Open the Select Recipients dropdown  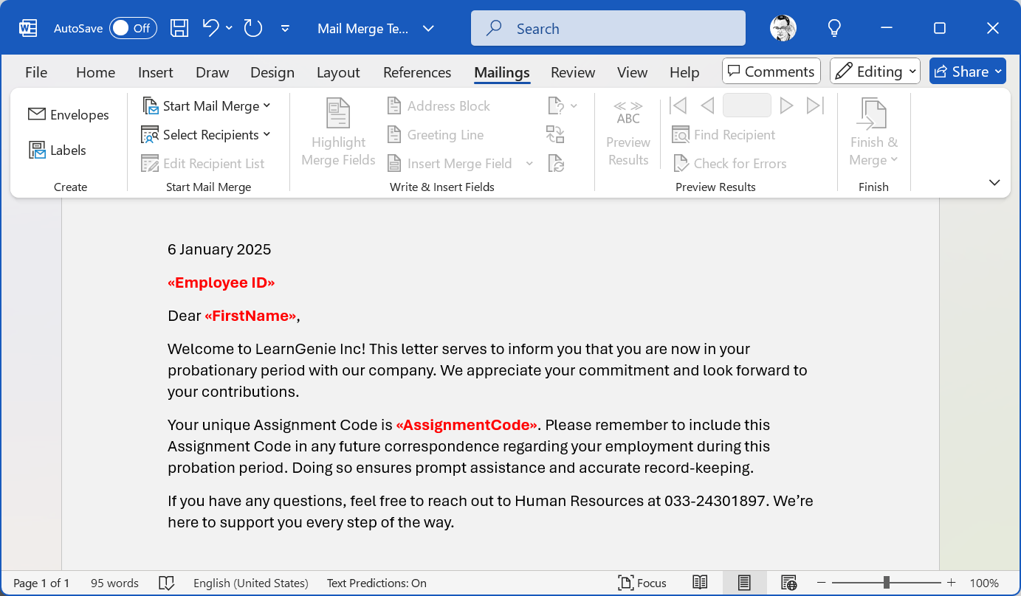point(207,134)
